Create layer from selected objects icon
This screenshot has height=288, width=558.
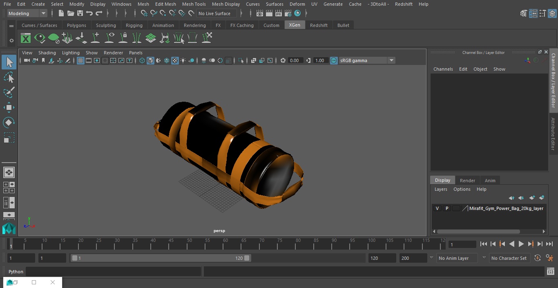pos(542,198)
